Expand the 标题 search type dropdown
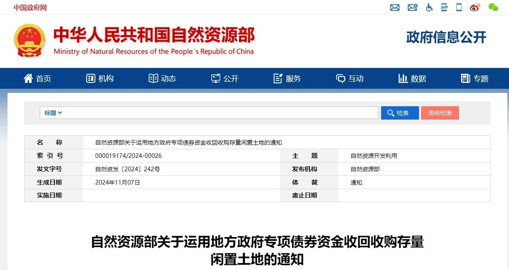 tap(53, 113)
